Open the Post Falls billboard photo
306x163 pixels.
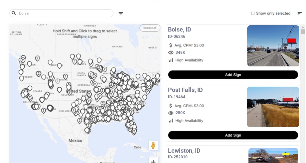(273, 107)
